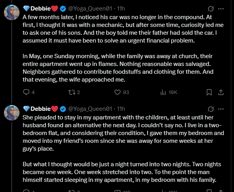Screen dimensions: 234x192
Task: Visit @Yoga_Queen01 handle on the second tweet
Action: 90,108
